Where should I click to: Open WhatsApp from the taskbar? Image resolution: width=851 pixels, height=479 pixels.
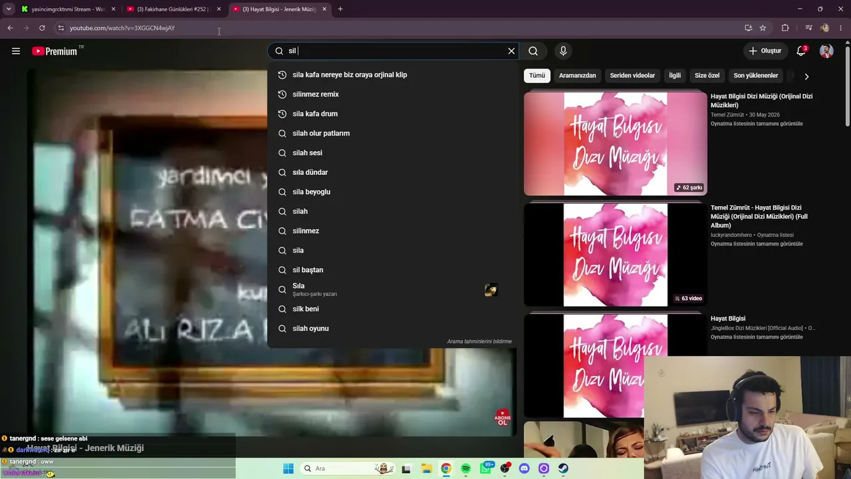[485, 468]
